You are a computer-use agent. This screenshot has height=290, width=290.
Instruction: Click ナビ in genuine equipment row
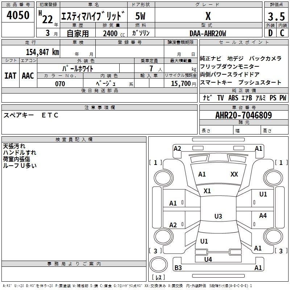point(207,98)
